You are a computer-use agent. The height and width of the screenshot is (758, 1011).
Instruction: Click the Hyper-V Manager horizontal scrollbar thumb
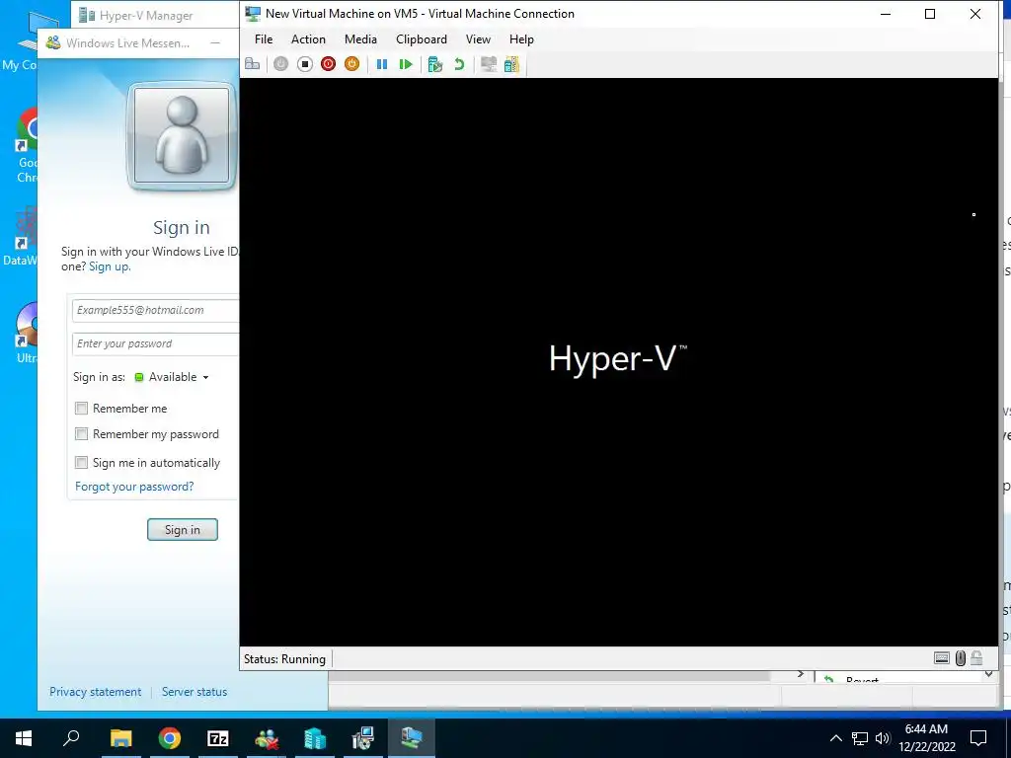[x=549, y=675]
